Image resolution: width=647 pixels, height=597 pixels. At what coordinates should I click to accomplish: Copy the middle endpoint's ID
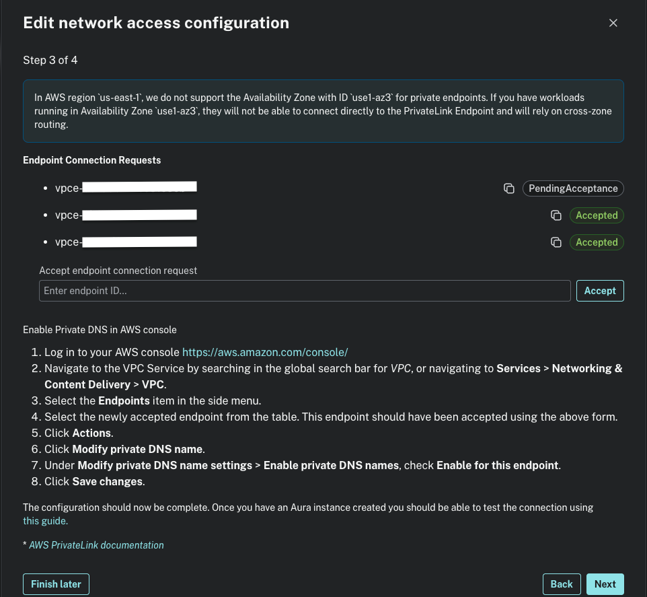coord(556,215)
